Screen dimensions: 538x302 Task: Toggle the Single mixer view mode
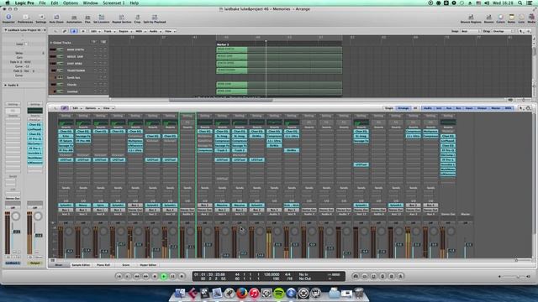tap(388, 108)
